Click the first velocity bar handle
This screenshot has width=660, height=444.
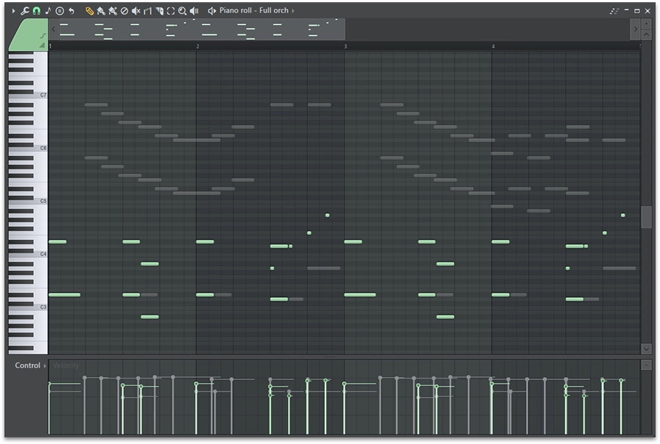tap(49, 384)
